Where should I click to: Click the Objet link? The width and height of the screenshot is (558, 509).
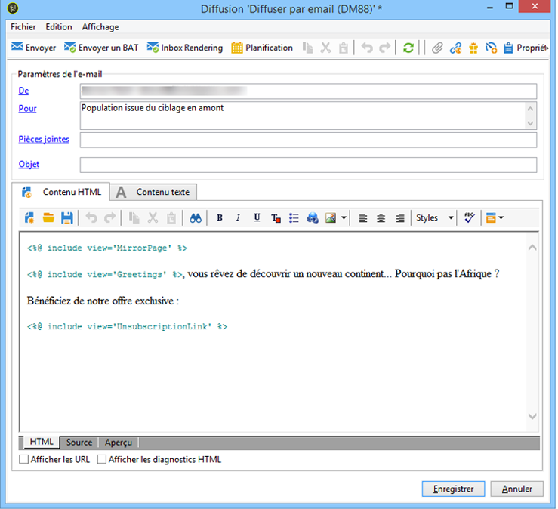point(29,164)
